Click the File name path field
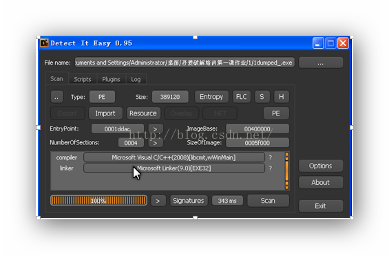Image resolution: width=389 pixels, height=255 pixels. (185, 63)
